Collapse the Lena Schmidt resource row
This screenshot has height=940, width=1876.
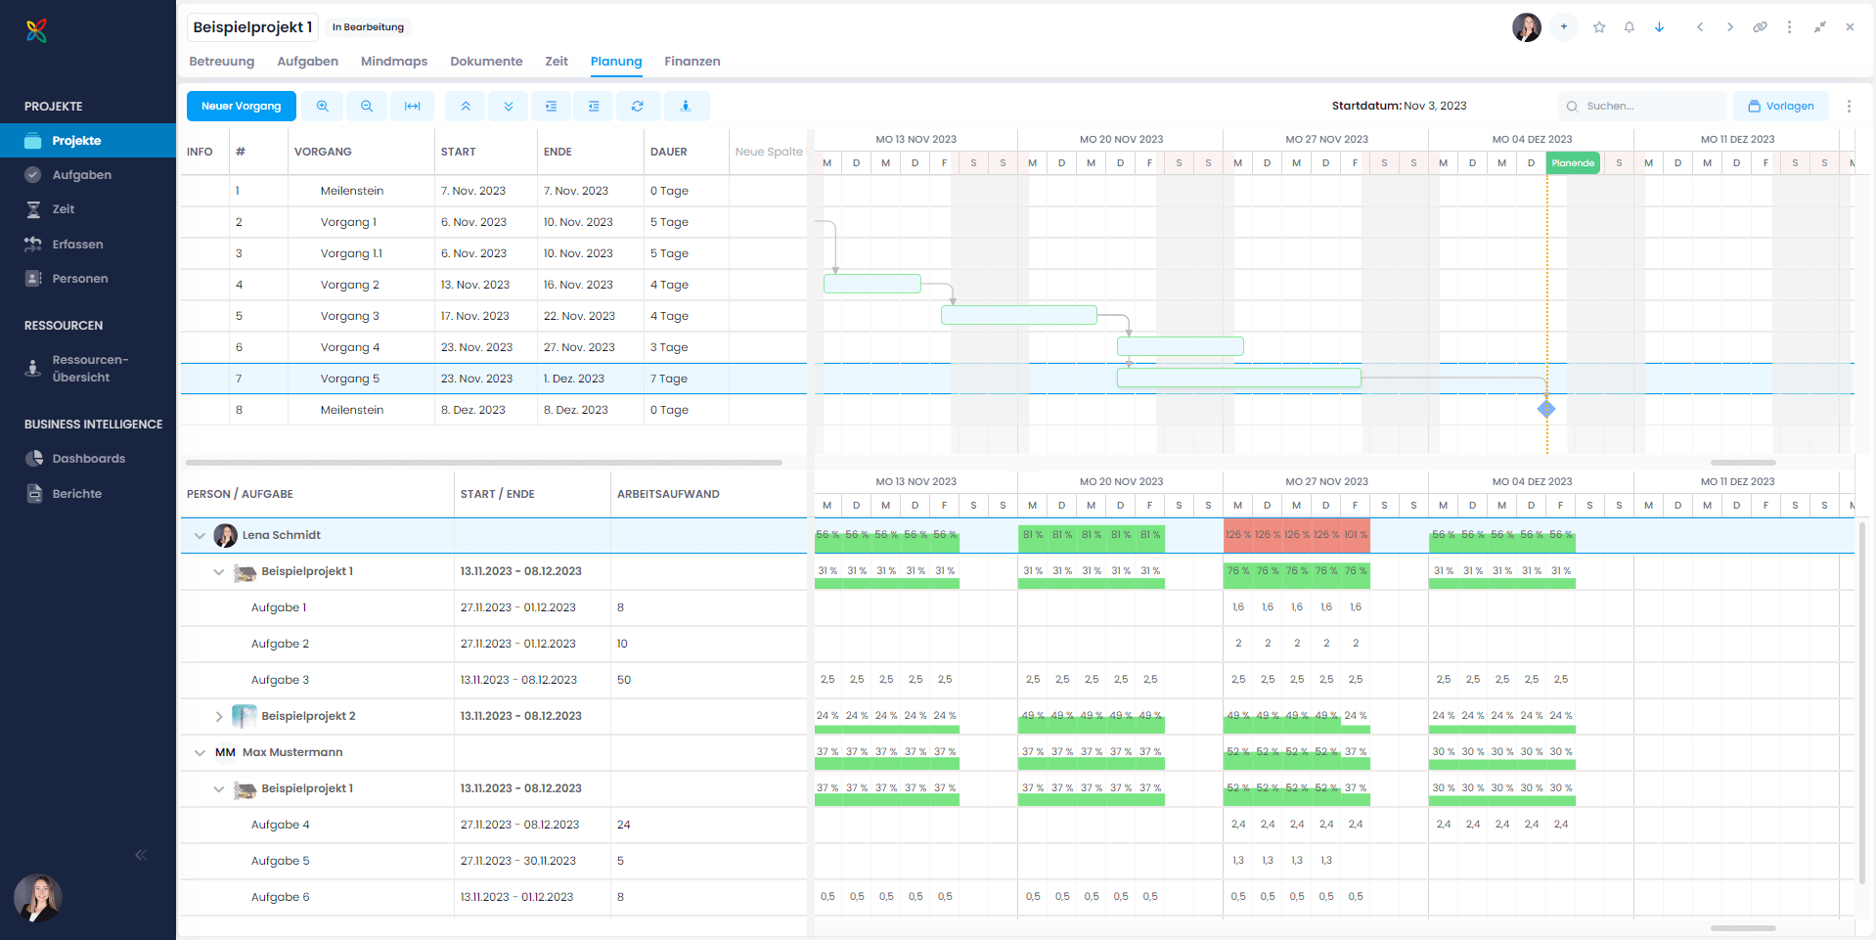pos(200,535)
